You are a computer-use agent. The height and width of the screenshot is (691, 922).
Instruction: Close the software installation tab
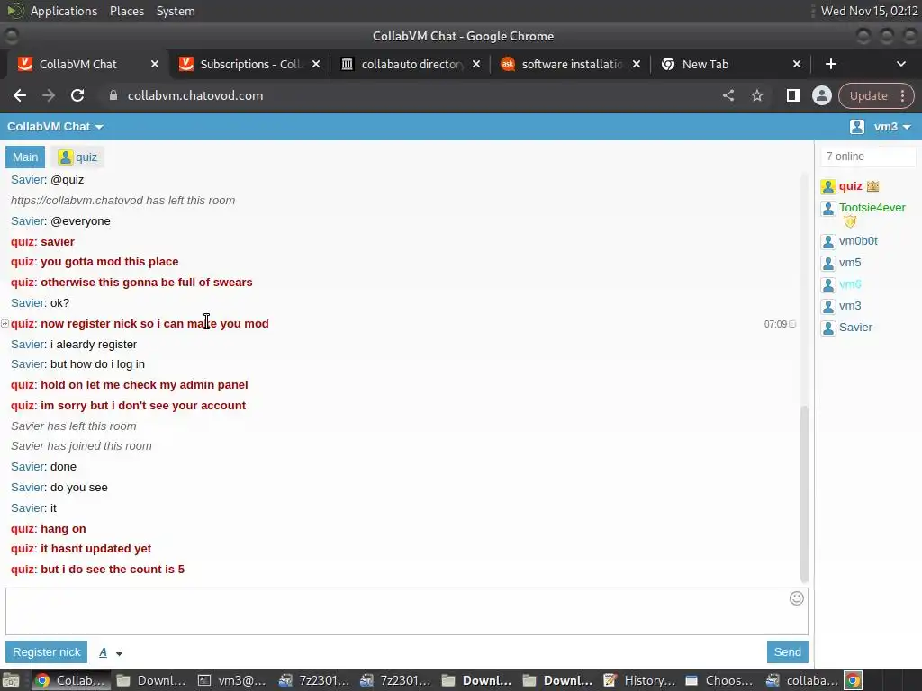click(637, 64)
